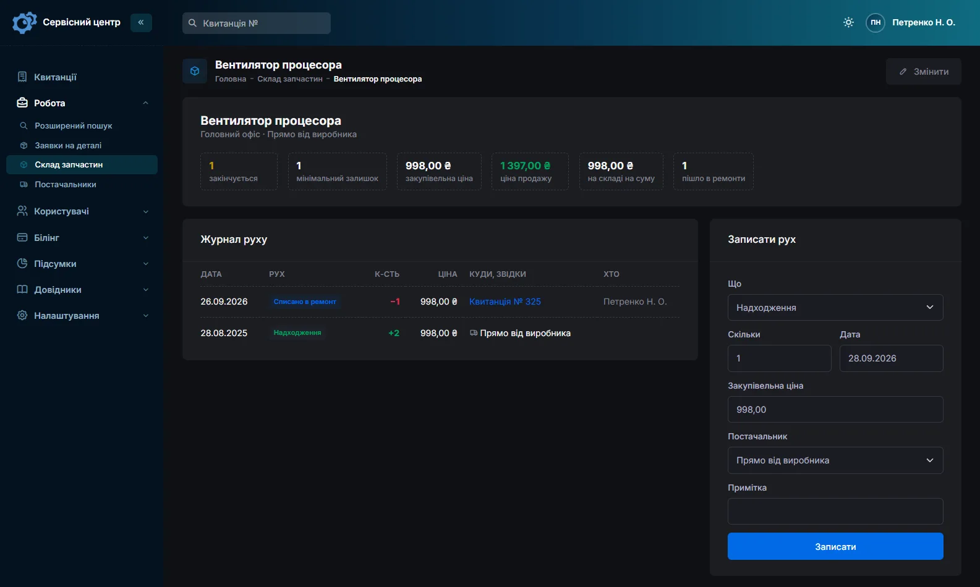The width and height of the screenshot is (980, 587).
Task: Open Розширений пошук menu item
Action: (82, 125)
